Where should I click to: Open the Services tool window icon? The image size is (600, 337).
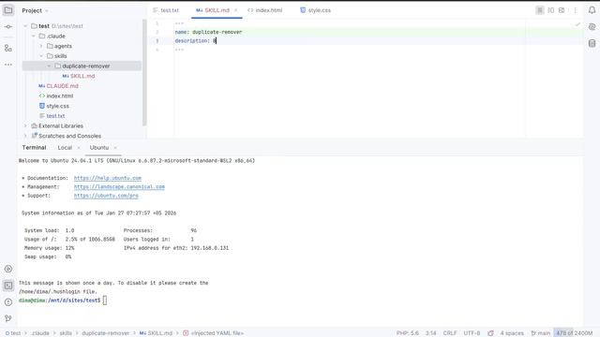[x=8, y=269]
